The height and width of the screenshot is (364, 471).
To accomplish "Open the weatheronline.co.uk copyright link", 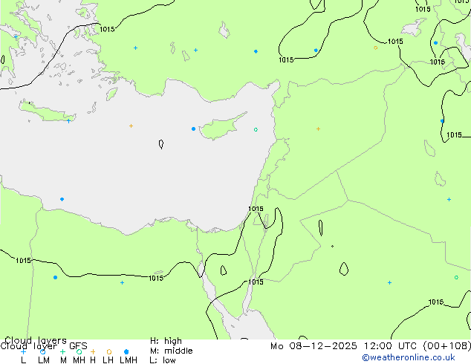I will click(409, 357).
